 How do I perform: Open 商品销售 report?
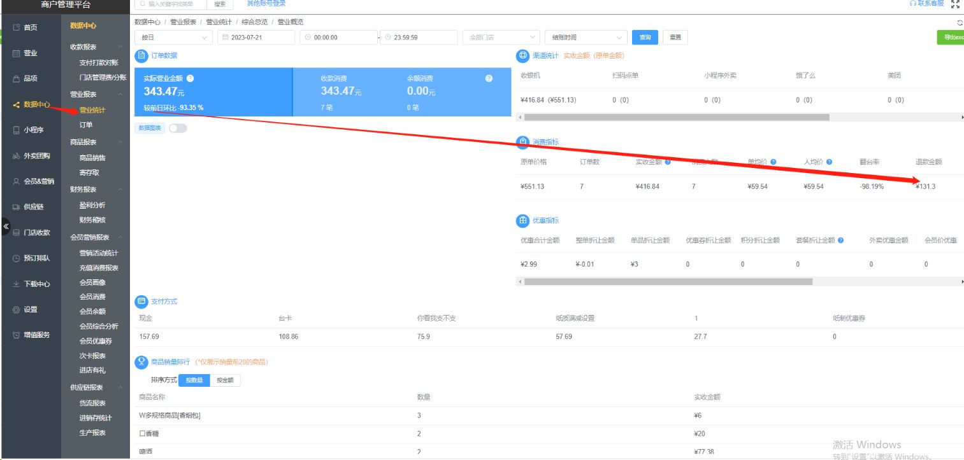pos(92,158)
